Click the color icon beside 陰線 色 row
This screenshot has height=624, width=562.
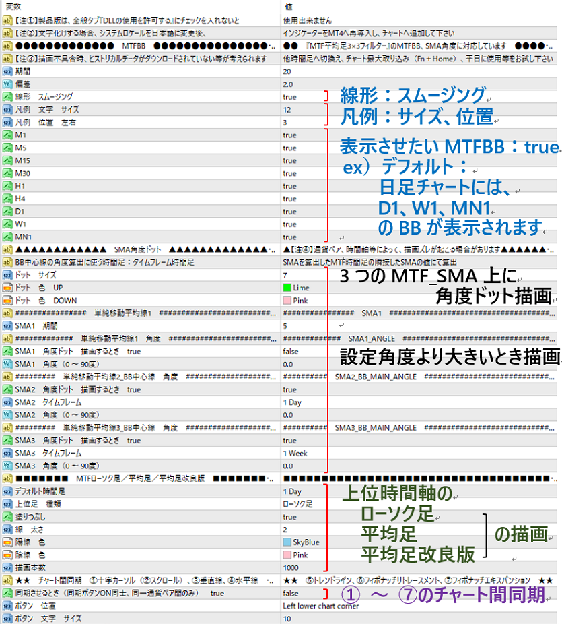(7, 555)
